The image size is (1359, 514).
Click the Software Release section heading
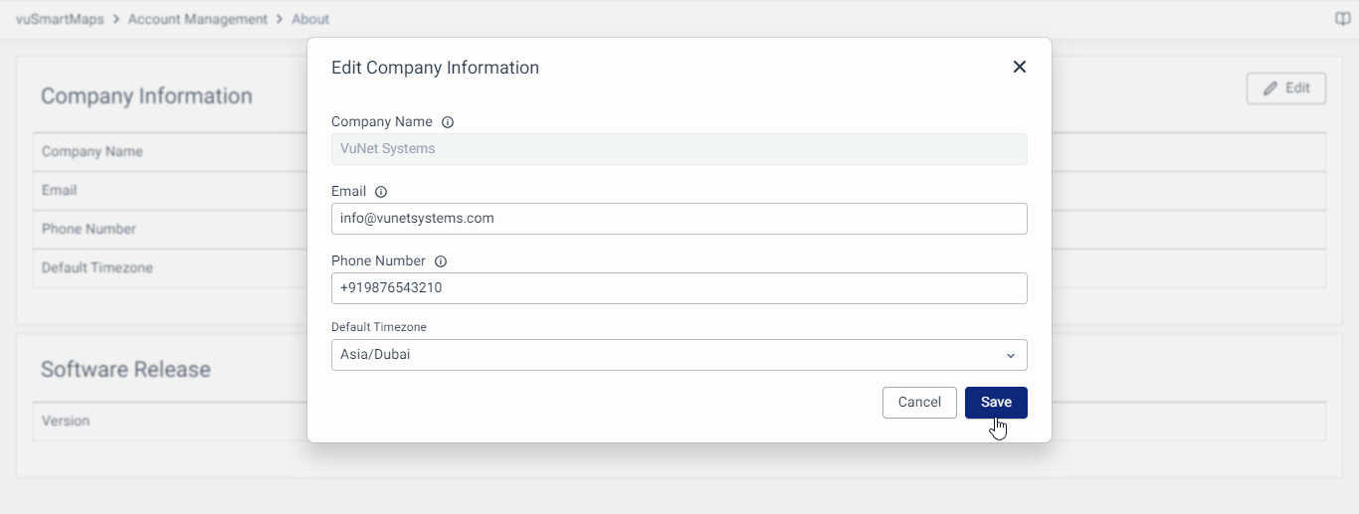(125, 369)
